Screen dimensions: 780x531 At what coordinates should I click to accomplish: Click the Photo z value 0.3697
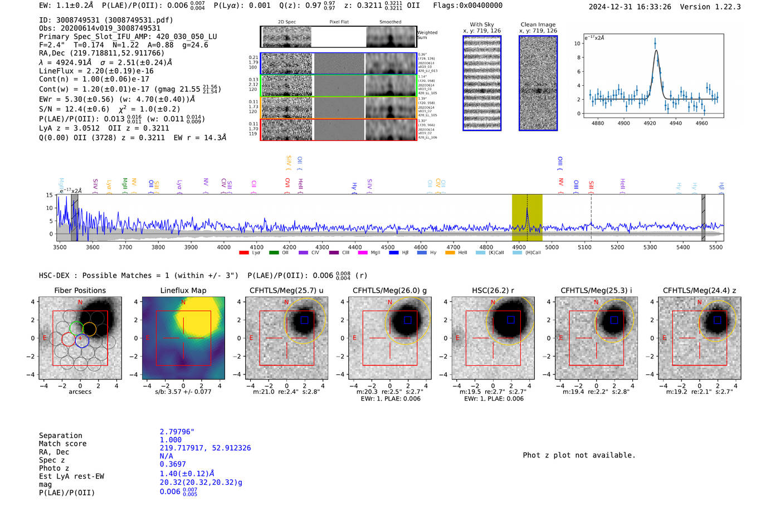(173, 464)
